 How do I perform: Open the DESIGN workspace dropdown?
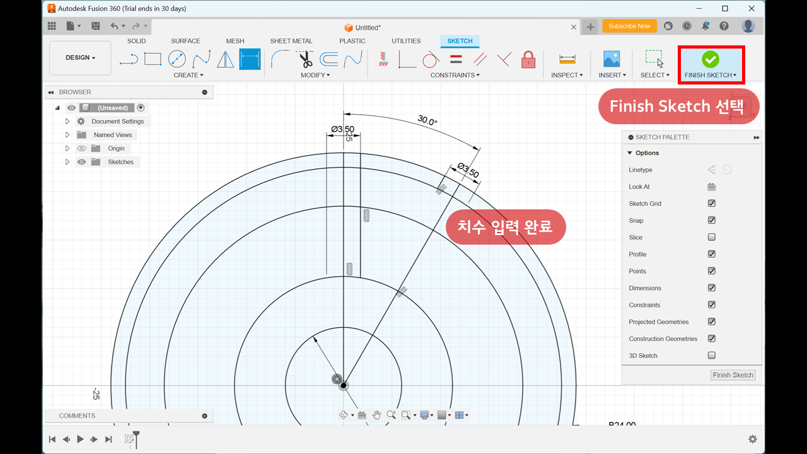click(80, 58)
